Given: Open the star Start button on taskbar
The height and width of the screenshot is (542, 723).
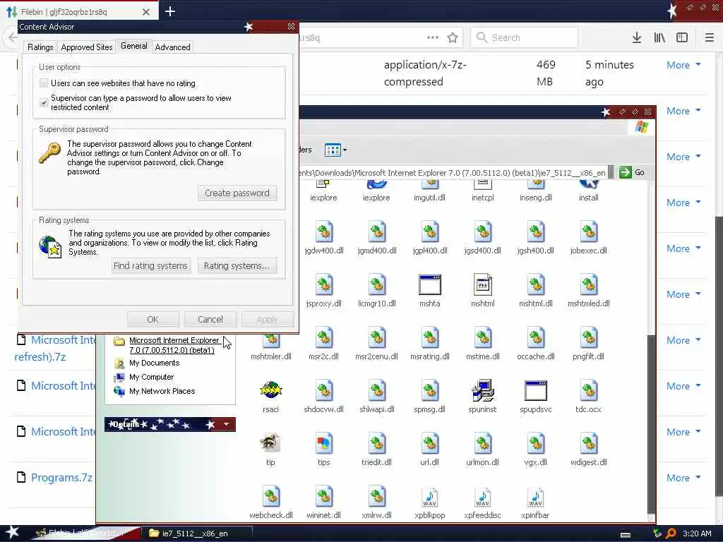Looking at the screenshot, I should click(13, 534).
